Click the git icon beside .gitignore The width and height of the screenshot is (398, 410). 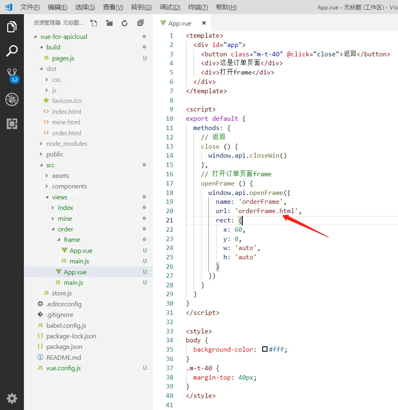click(x=40, y=314)
